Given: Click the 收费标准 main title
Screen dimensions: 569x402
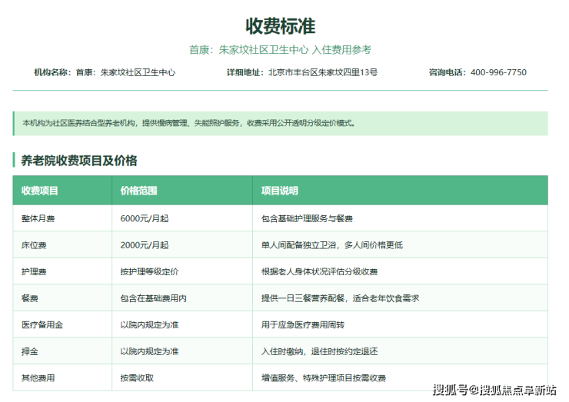Looking at the screenshot, I should 280,26.
